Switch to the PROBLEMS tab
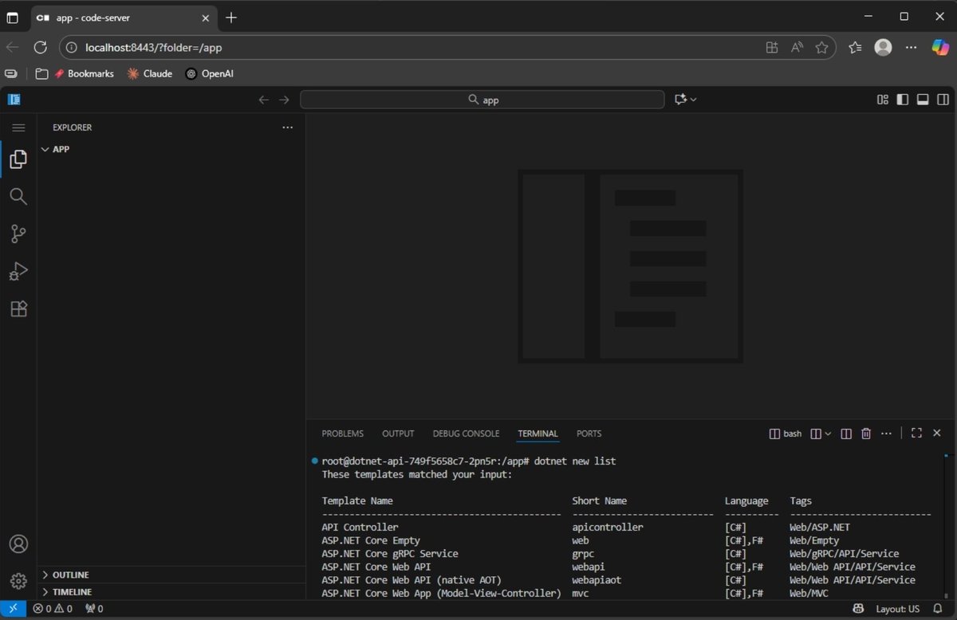957x620 pixels. tap(342, 433)
